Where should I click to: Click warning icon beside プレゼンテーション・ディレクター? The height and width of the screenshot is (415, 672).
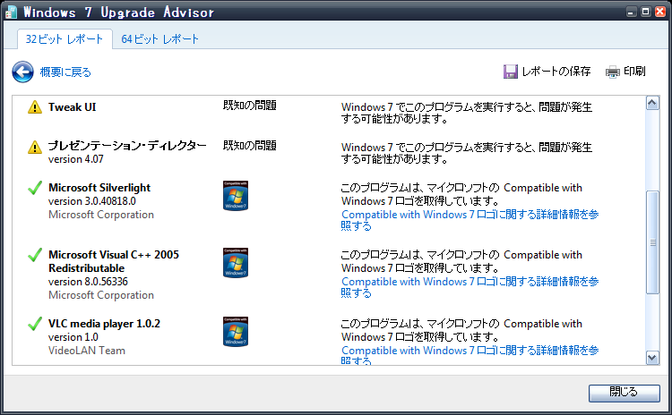click(35, 148)
